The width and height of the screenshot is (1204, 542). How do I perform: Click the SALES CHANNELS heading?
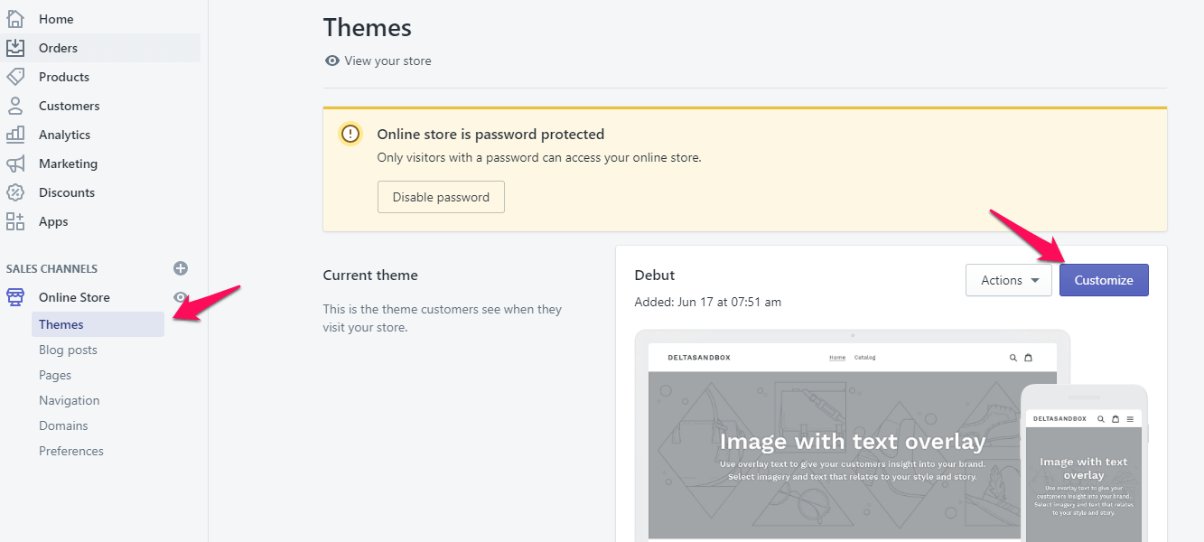click(51, 268)
